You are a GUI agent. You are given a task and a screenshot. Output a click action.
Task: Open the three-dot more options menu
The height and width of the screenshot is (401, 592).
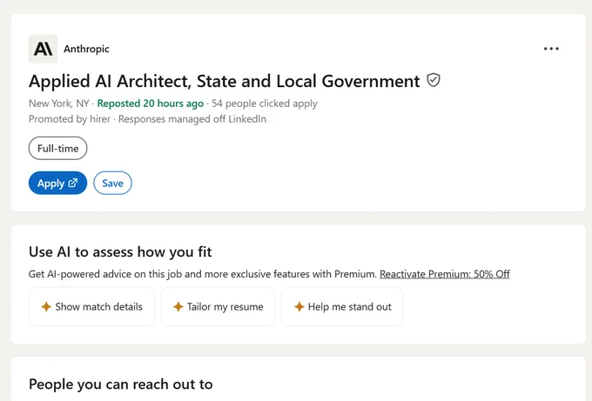click(x=551, y=49)
